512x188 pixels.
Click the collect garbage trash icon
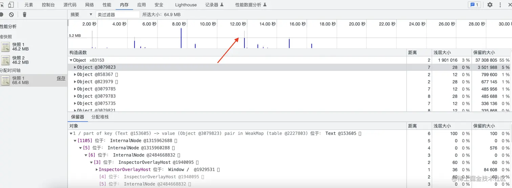pos(24,15)
